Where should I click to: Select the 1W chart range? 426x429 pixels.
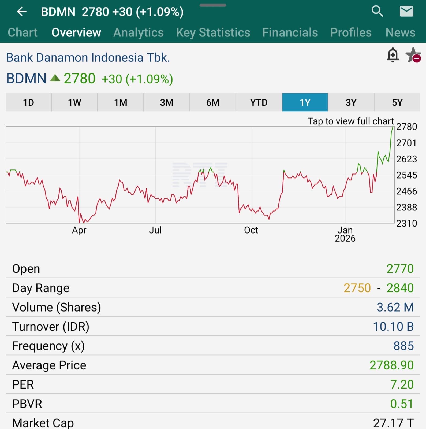pos(74,102)
